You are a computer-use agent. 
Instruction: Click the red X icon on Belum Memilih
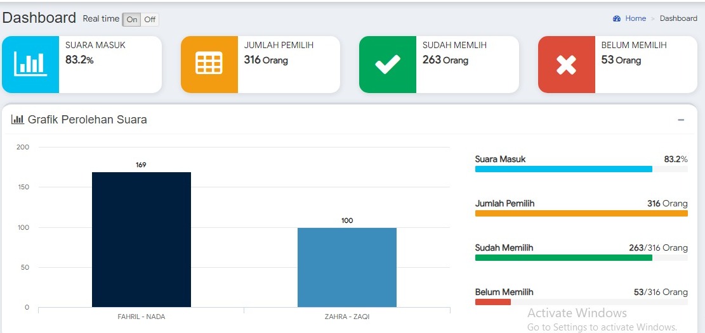[566, 65]
